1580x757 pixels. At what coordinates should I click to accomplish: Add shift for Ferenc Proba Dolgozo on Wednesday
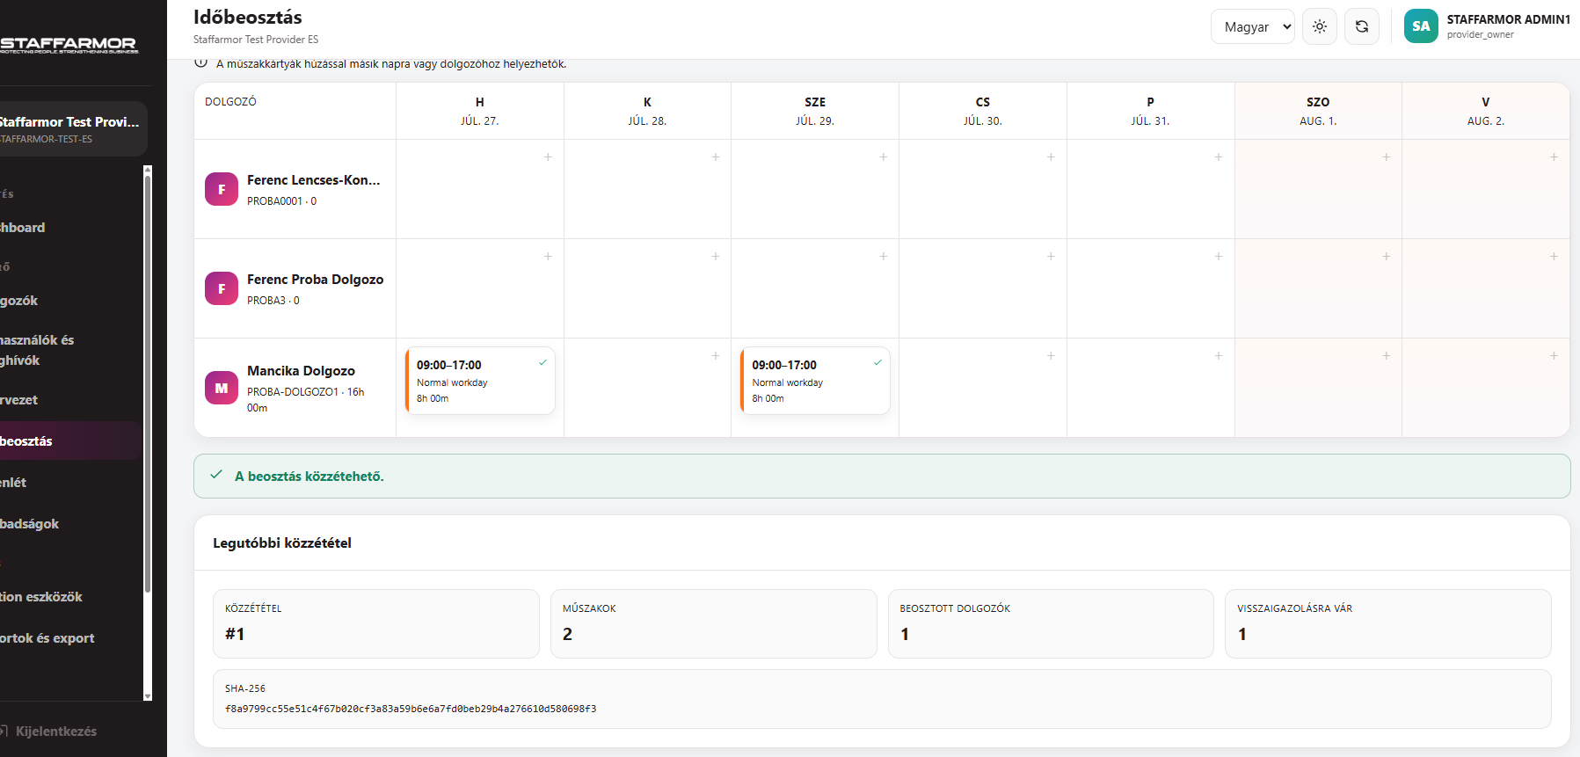pyautogui.click(x=884, y=257)
